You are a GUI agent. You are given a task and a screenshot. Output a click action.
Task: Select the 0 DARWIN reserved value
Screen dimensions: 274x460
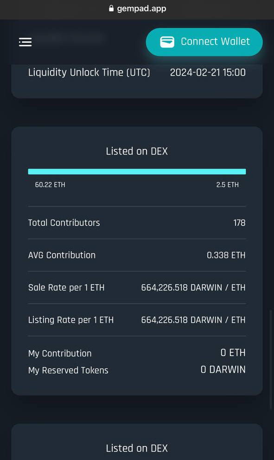coord(223,369)
